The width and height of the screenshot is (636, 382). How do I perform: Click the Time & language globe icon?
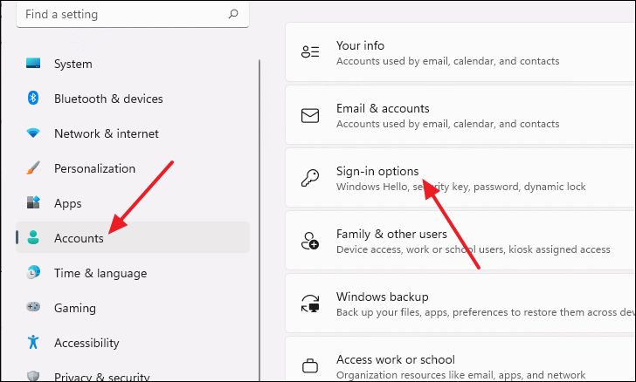(33, 272)
